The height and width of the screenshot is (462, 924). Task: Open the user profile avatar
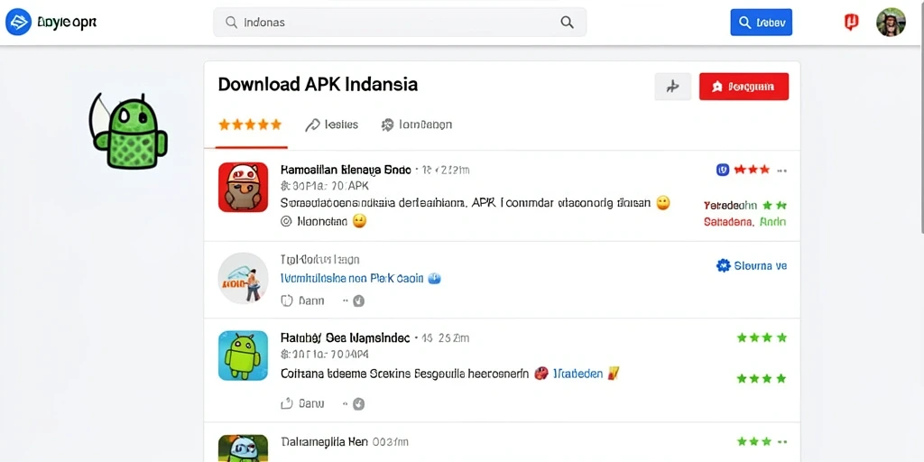pos(891,23)
